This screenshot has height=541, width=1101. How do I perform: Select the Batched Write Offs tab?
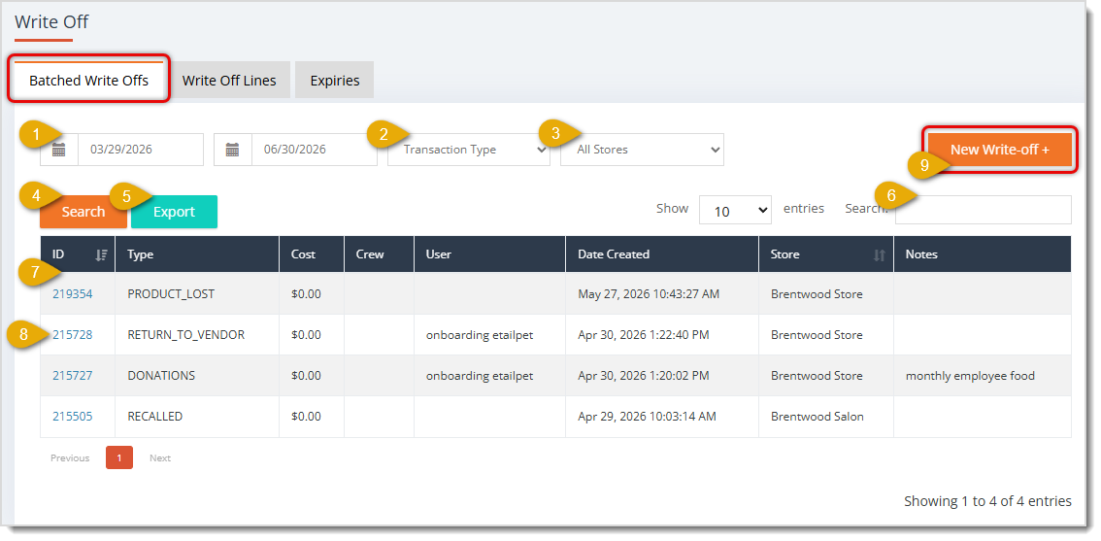tap(88, 80)
